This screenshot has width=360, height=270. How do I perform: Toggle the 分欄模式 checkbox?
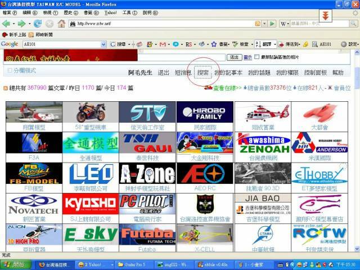coord(10,70)
